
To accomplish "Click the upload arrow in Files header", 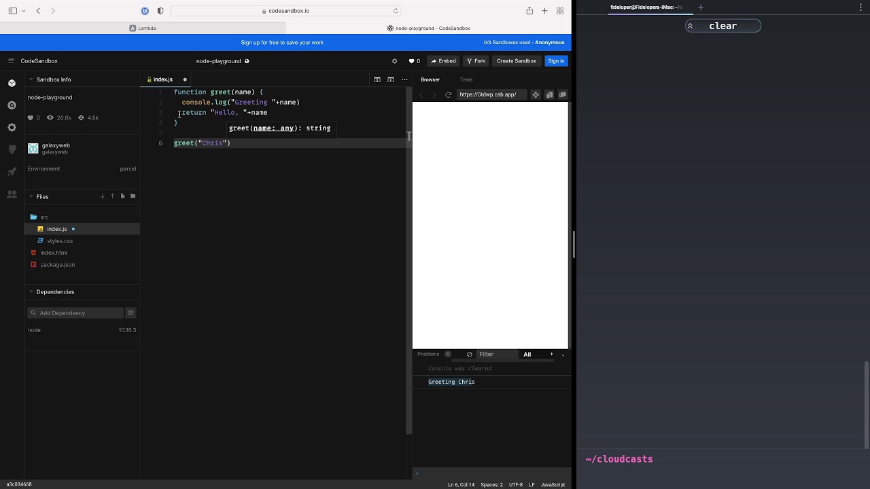I will pyautogui.click(x=113, y=196).
